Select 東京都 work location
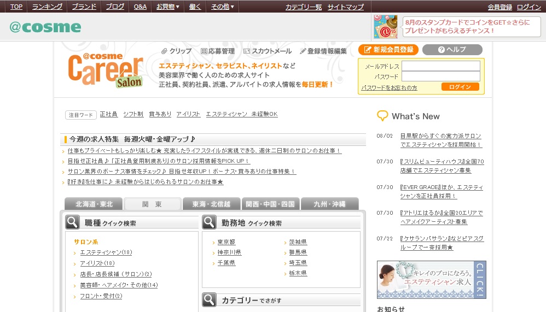The width and height of the screenshot is (546, 312). coord(226,242)
